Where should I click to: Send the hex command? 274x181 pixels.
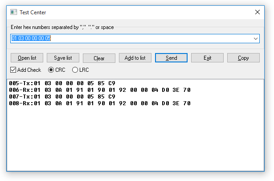[x=171, y=58]
